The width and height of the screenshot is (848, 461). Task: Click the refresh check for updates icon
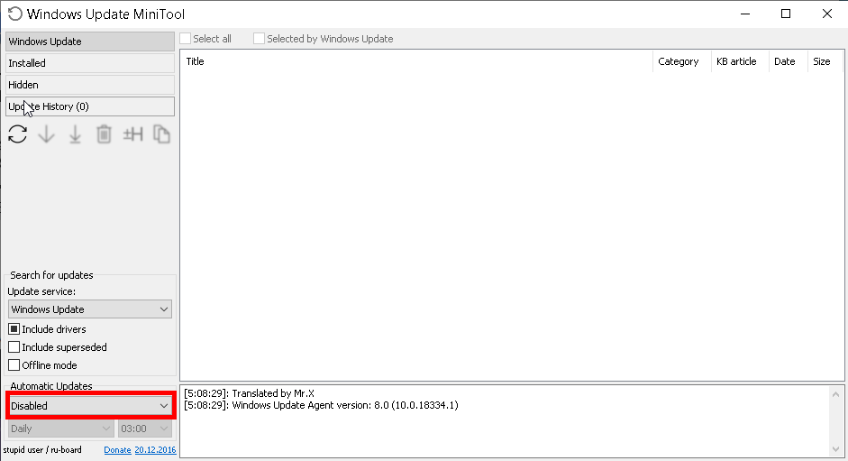point(18,134)
